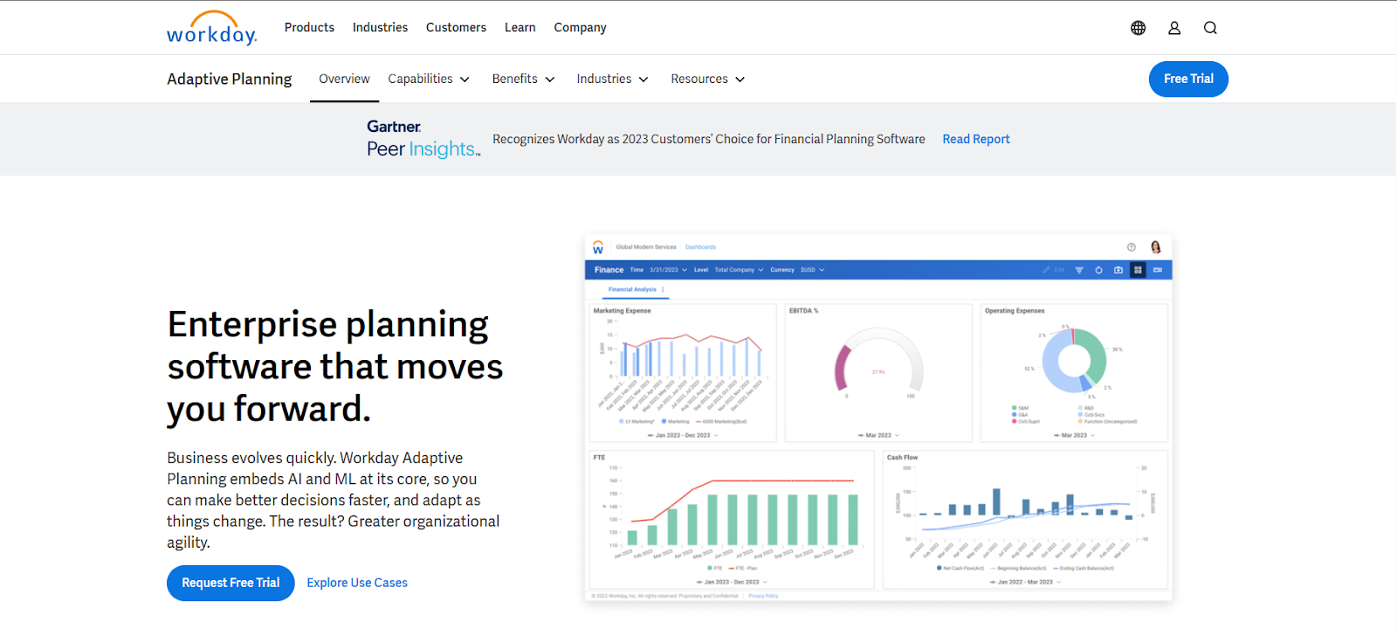This screenshot has width=1397, height=636.
Task: Click the Gartner Peer Insights logo
Action: pos(423,139)
